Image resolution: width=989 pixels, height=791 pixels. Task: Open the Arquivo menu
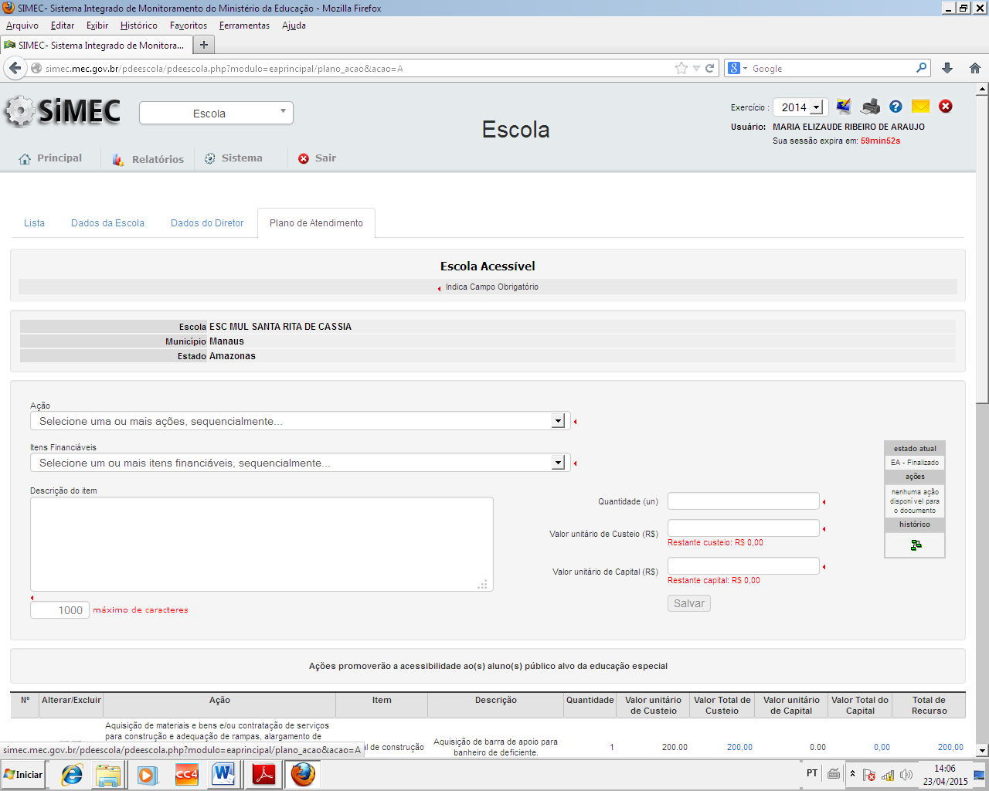(x=22, y=25)
